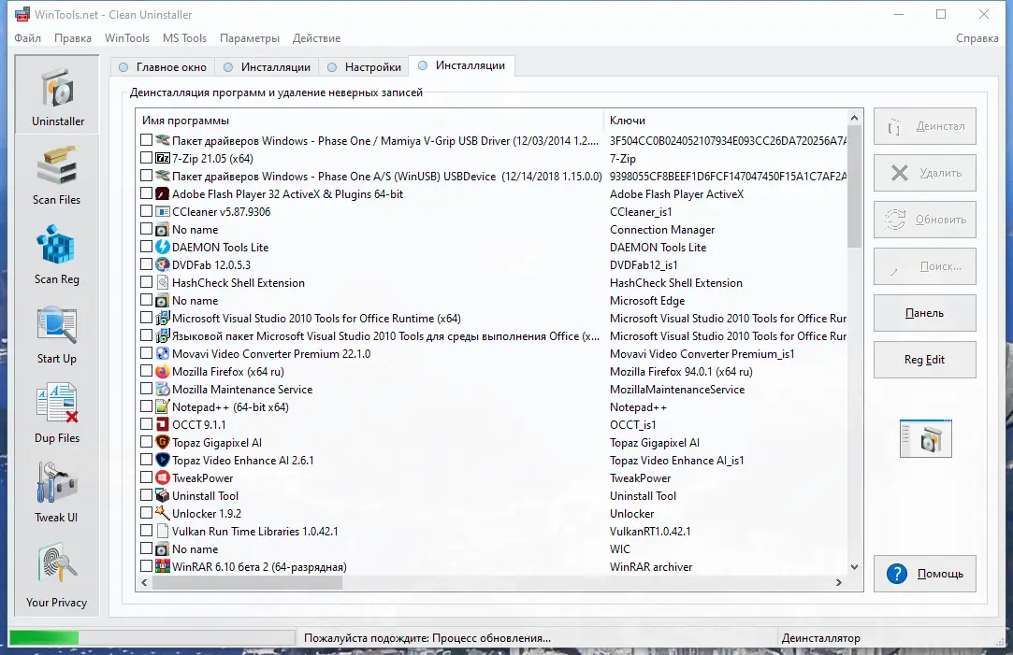The image size is (1013, 655).
Task: Click the Имя программы column header
Action: tap(369, 120)
